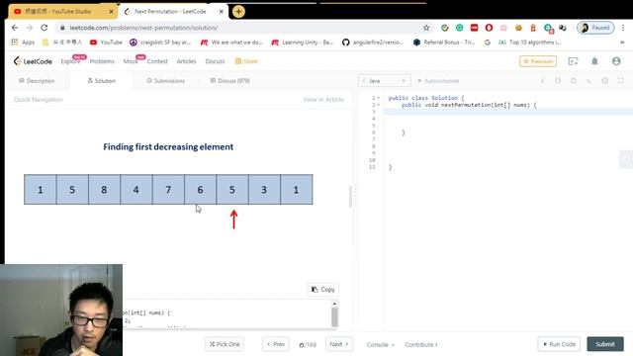Open the craigslist SF bay area bookmark
Screen dimensions: 633x356
(160, 42)
